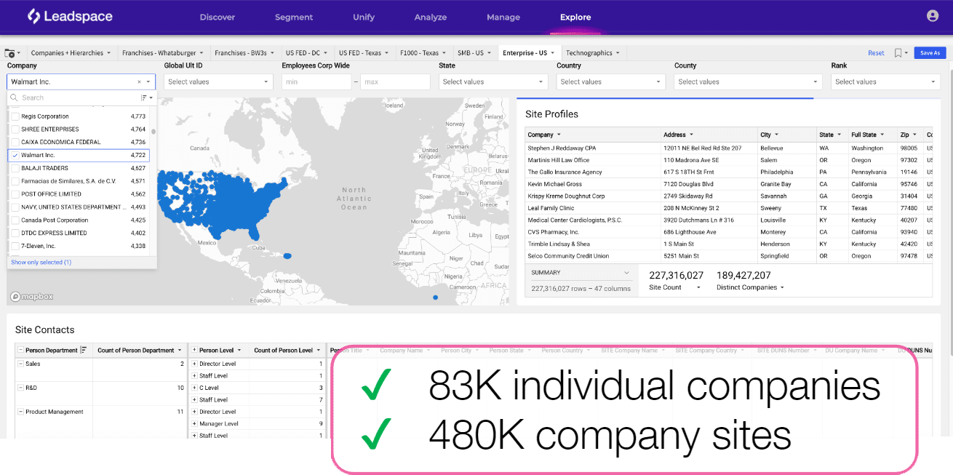953x475 pixels.
Task: Tick the Canada Post Corporation checkbox
Action: 15,220
